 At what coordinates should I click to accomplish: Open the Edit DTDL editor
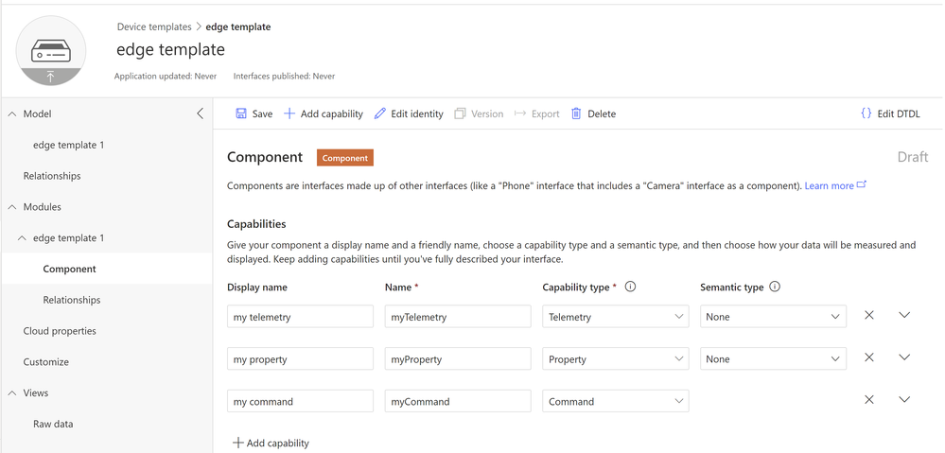[x=889, y=113]
